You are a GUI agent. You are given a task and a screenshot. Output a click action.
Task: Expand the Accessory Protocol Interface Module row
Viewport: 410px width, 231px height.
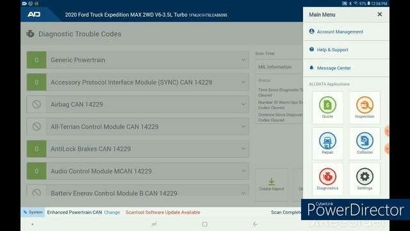tap(138, 82)
